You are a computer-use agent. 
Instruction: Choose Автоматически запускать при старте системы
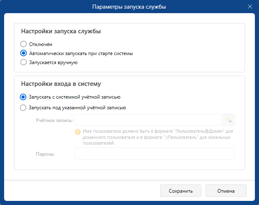pyautogui.click(x=23, y=53)
